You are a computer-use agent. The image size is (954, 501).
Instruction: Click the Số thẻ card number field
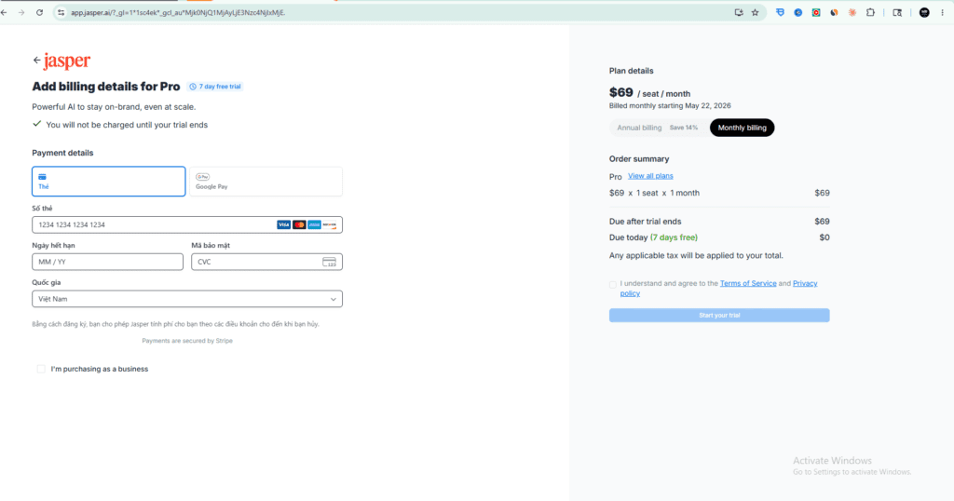coord(187,225)
